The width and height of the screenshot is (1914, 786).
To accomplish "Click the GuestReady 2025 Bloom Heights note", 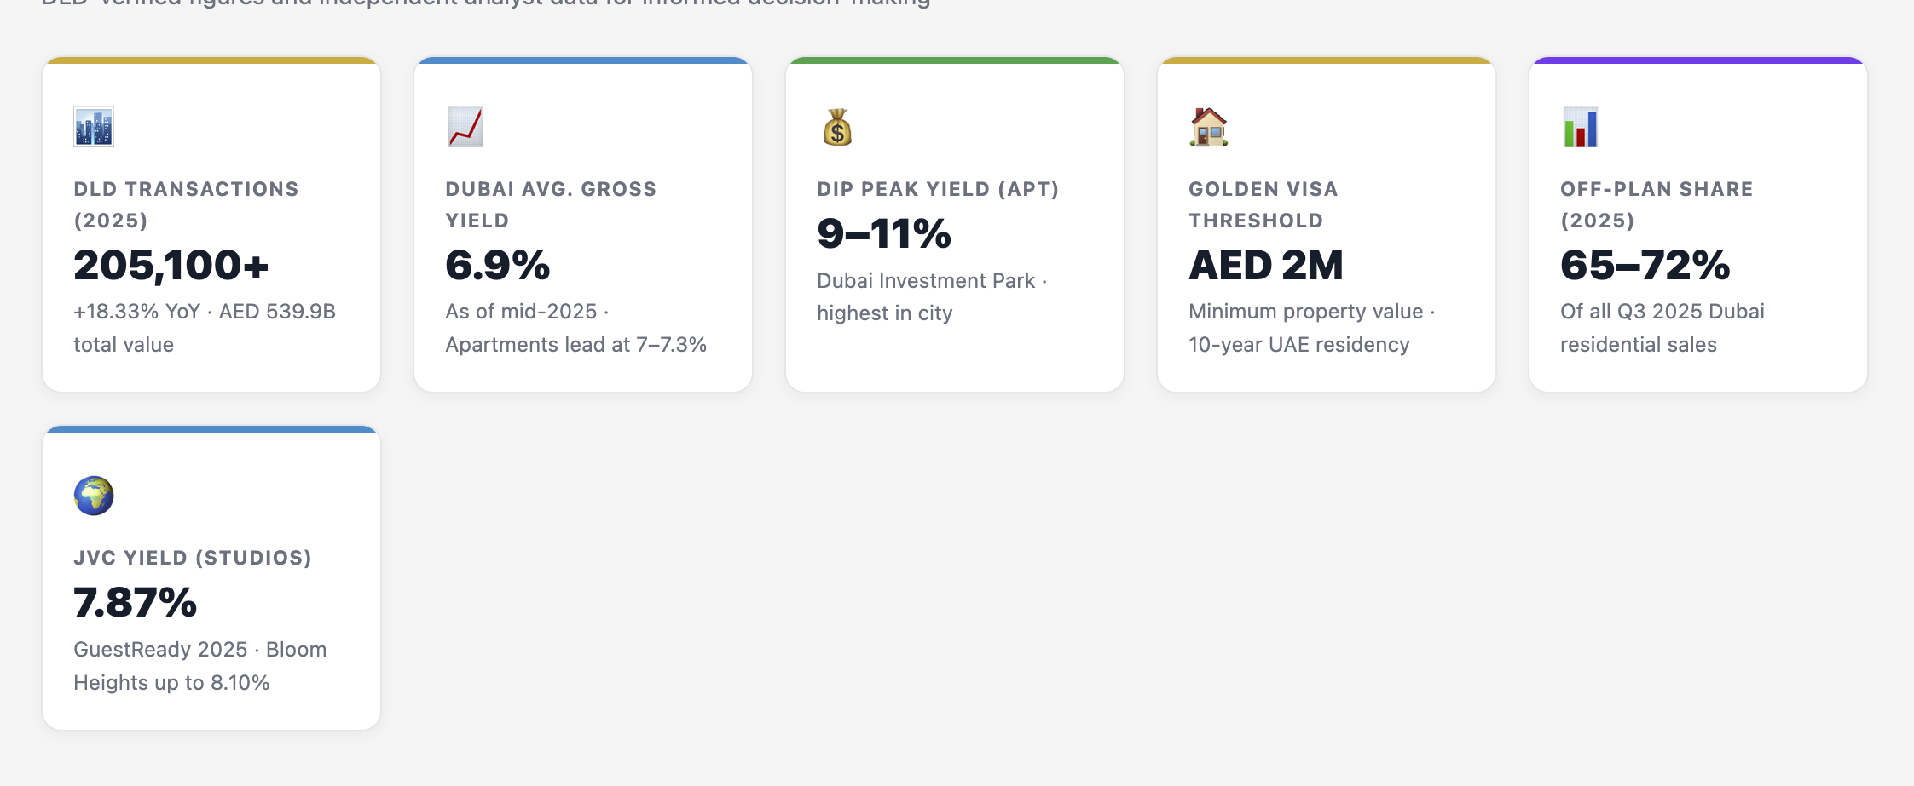I will click(x=200, y=666).
